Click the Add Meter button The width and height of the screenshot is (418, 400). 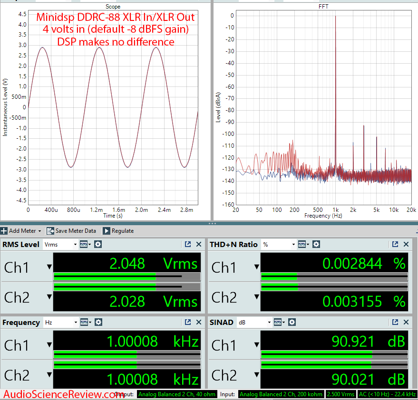coord(21,231)
